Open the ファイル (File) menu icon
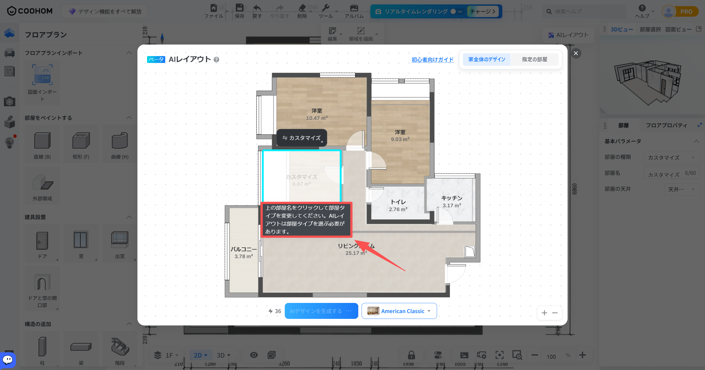Viewport: 705px width, 370px height. [213, 8]
